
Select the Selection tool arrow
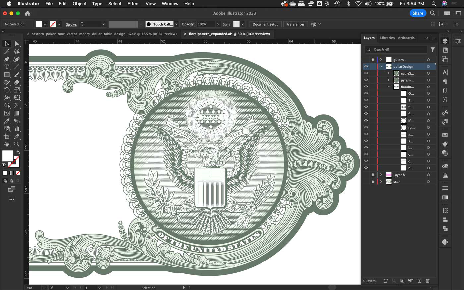(7, 44)
